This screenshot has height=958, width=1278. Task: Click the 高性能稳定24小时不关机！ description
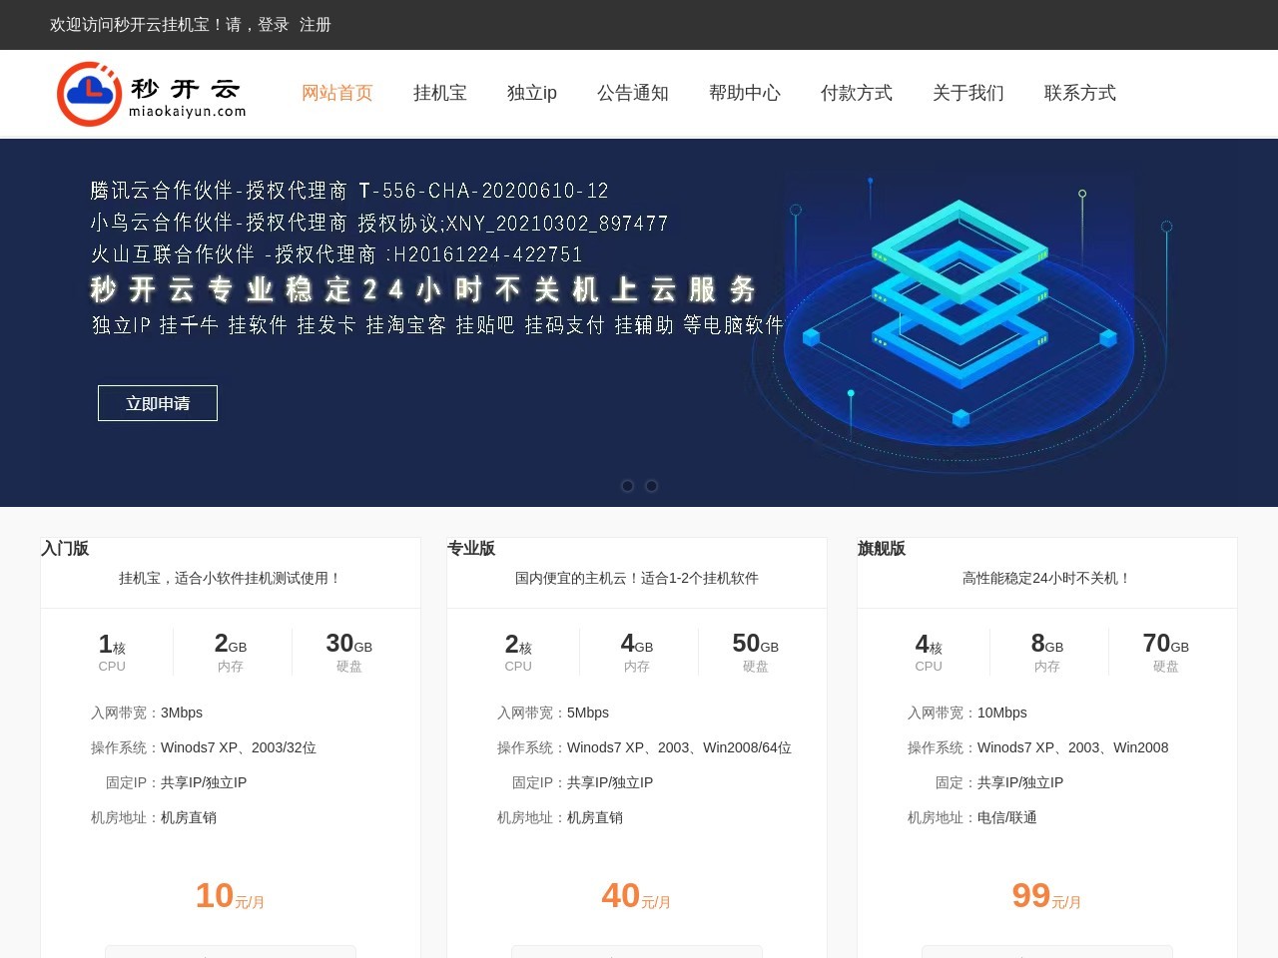point(1046,578)
